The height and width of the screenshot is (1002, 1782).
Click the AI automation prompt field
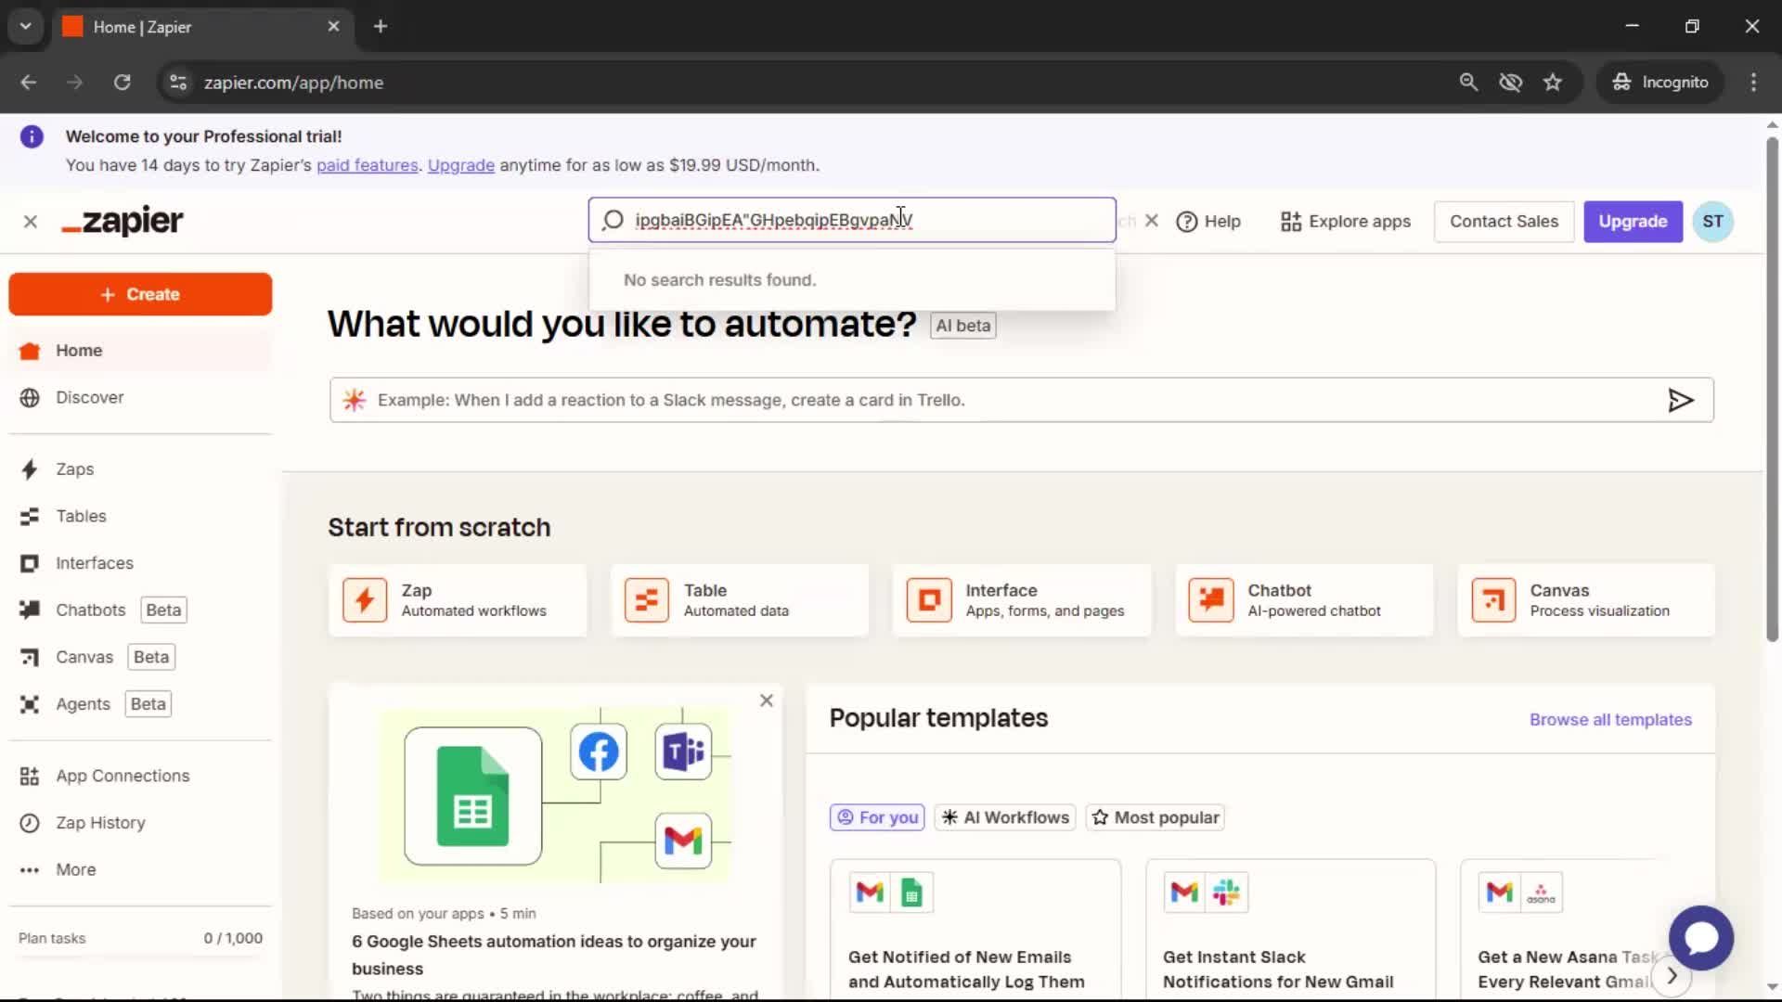[1021, 400]
